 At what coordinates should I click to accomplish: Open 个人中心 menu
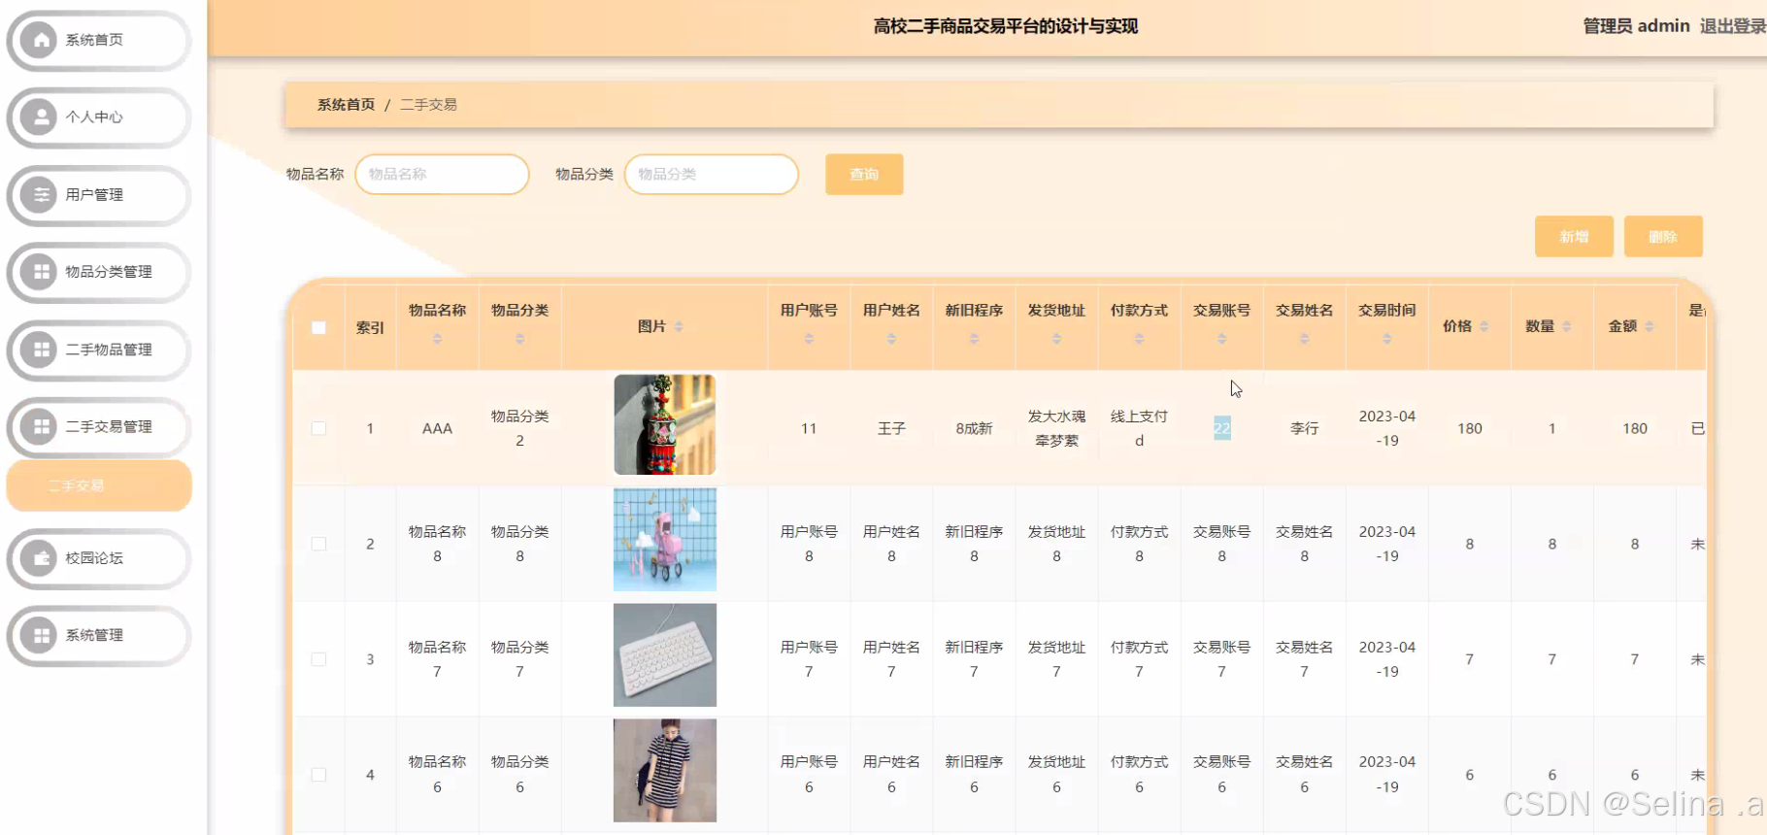tap(98, 117)
